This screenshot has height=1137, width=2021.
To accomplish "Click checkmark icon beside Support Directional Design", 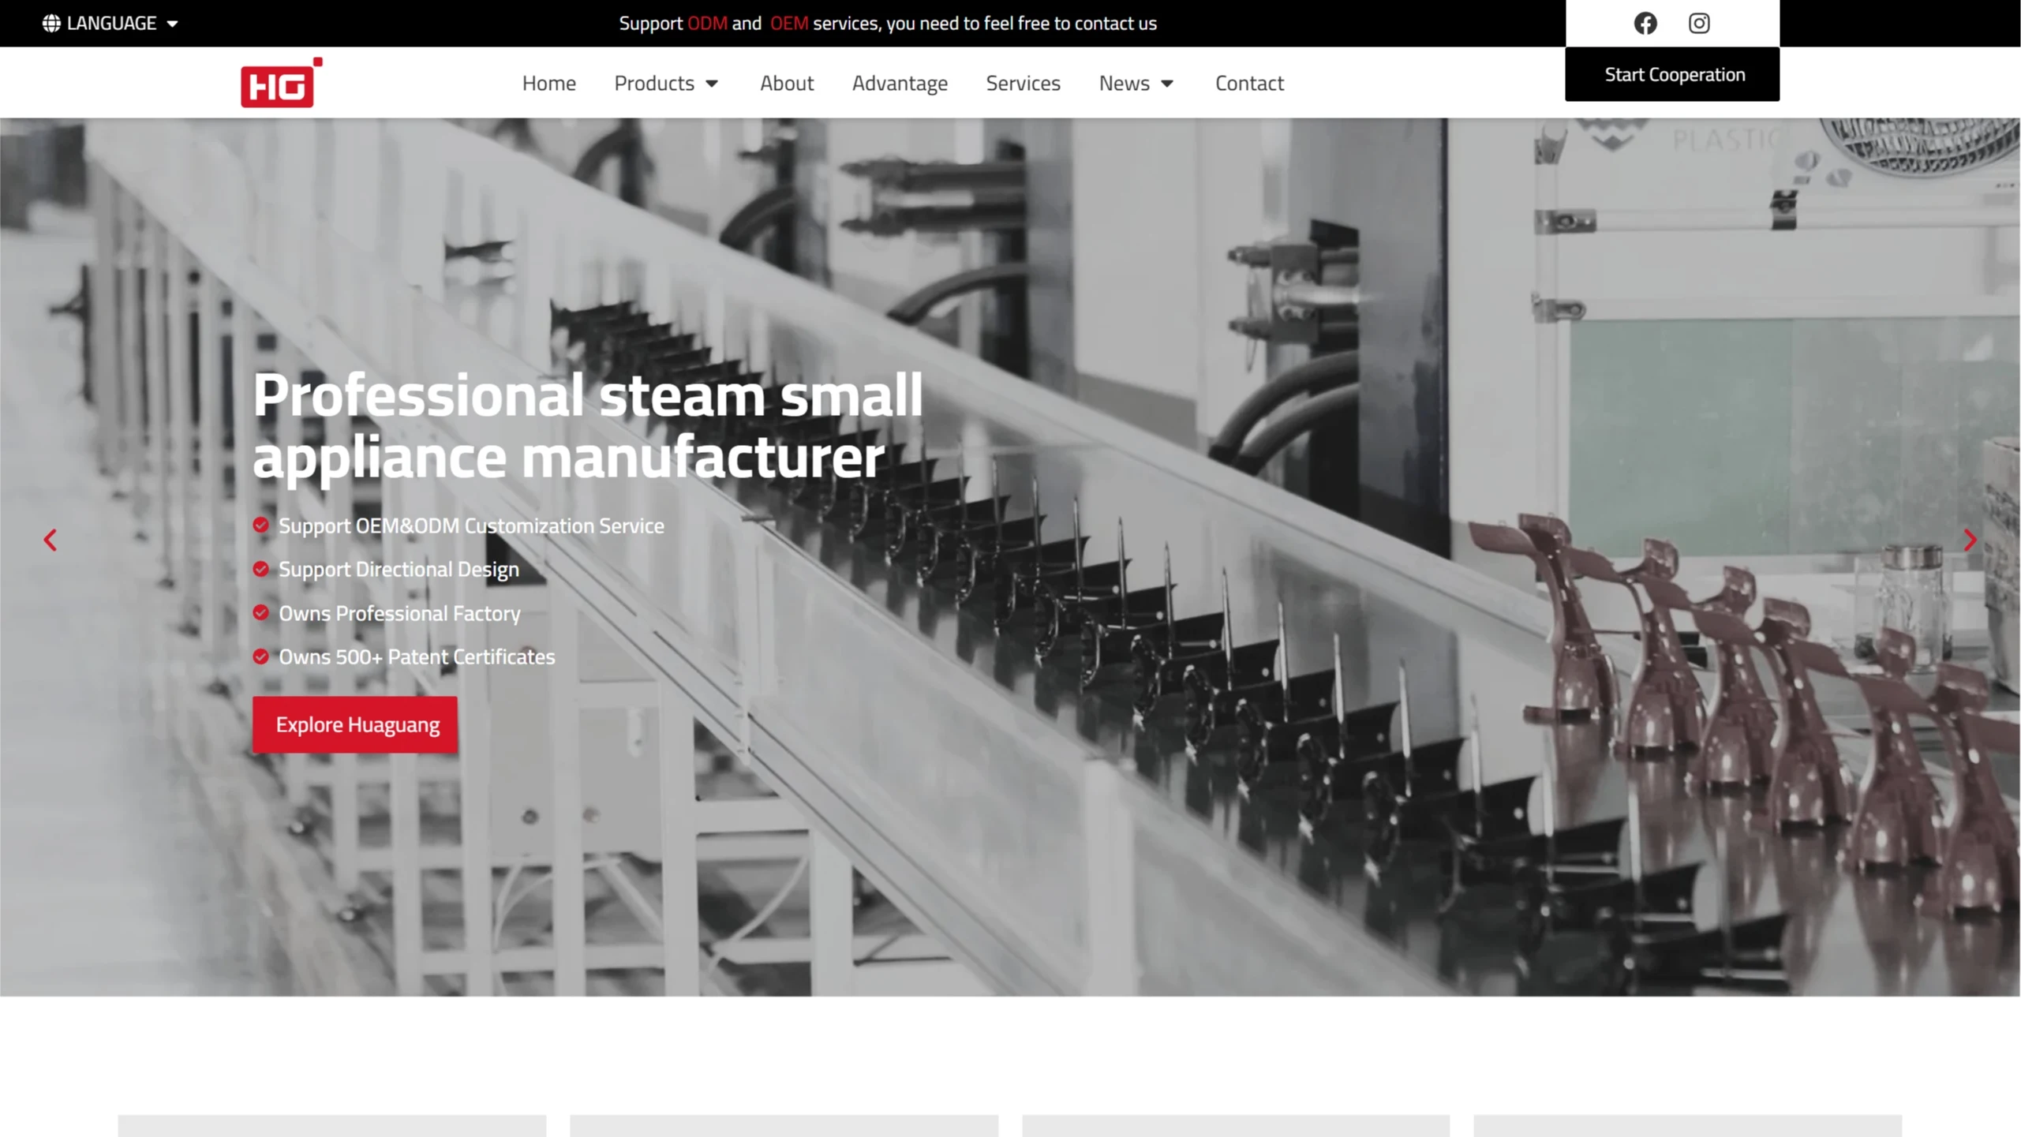I will pos(260,569).
